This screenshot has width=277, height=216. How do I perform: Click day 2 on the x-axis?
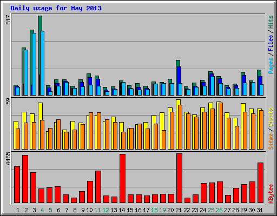[26, 210]
